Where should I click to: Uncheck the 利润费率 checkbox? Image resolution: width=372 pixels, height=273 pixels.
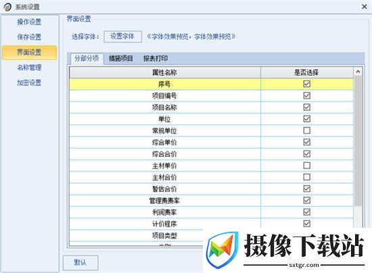(x=306, y=212)
